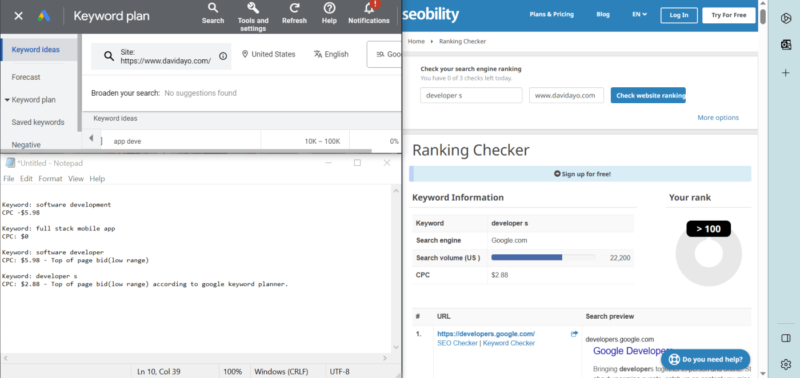Refresh the Keyword plan
800x378 pixels.
click(x=294, y=13)
